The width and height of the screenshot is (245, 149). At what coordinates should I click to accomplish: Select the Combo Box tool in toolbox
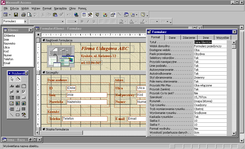12,98
